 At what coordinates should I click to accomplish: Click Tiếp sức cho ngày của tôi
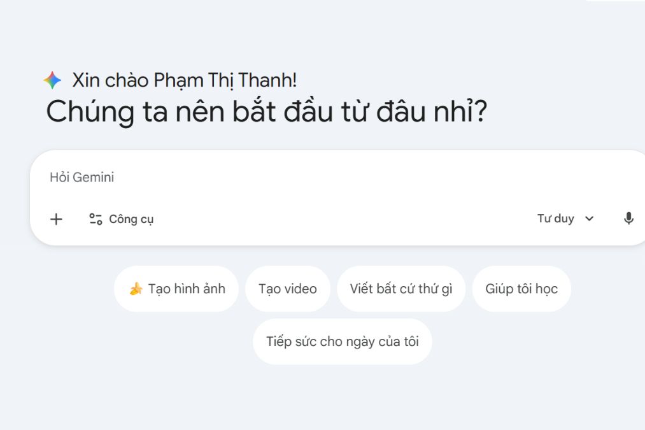(343, 341)
